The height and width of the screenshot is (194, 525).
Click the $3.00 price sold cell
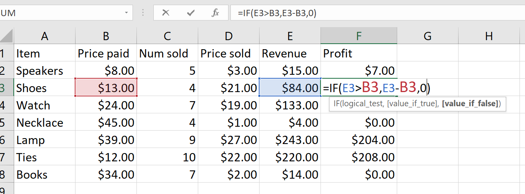[228, 70]
